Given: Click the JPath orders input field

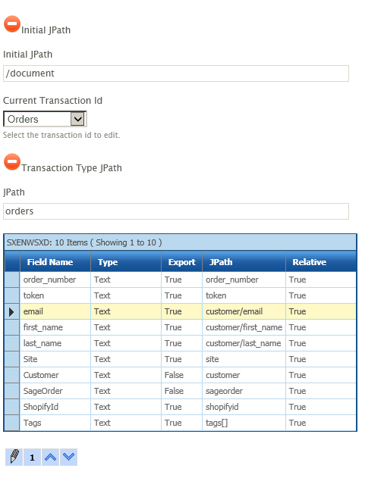Looking at the screenshot, I should [x=176, y=211].
